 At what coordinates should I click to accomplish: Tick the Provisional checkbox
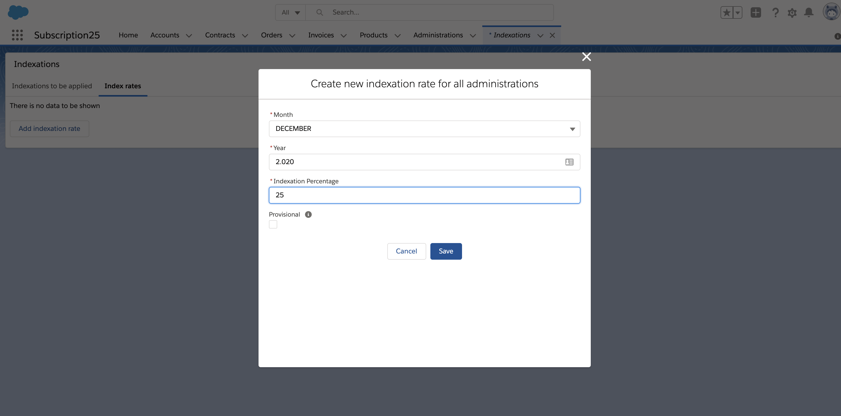(x=273, y=224)
